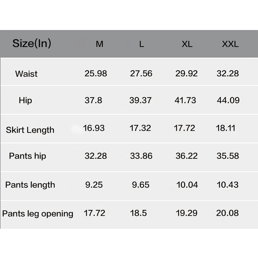Click the Waist row label
This screenshot has height=258, width=258.
tap(26, 74)
